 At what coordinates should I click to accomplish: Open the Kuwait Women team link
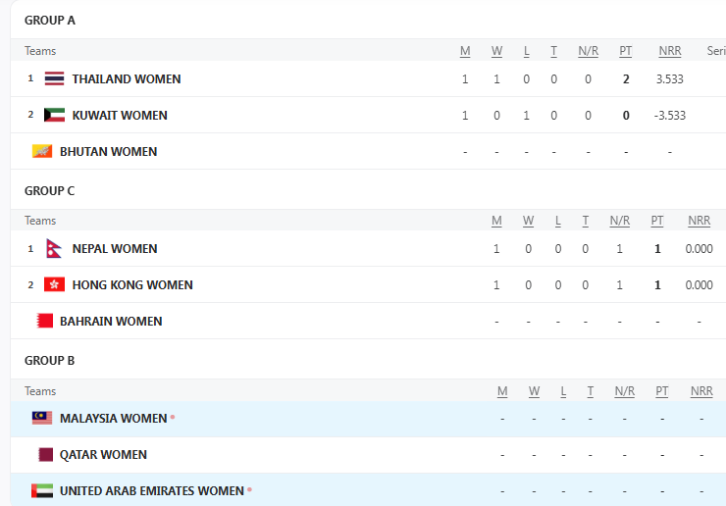click(120, 115)
